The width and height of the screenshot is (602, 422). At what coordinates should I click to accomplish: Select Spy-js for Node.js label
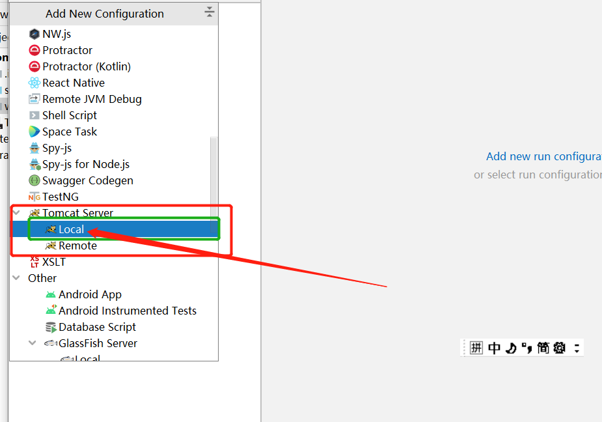[86, 165]
